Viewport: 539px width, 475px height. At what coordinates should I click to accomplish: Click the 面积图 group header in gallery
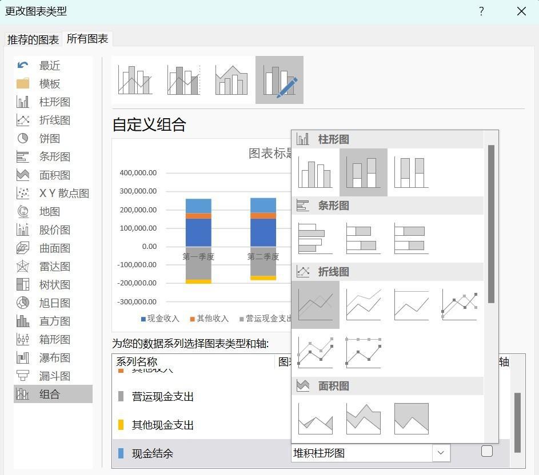388,386
